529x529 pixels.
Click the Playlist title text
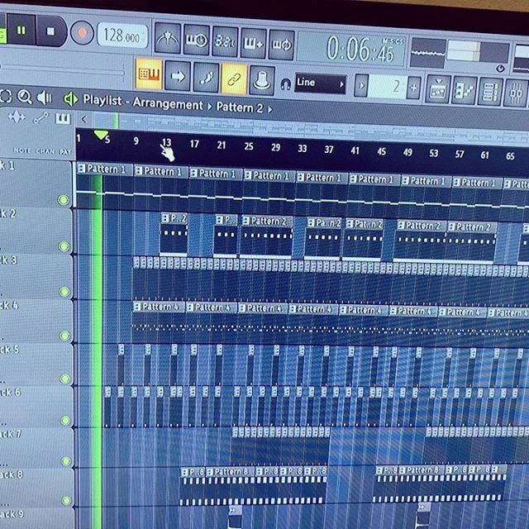click(x=102, y=100)
